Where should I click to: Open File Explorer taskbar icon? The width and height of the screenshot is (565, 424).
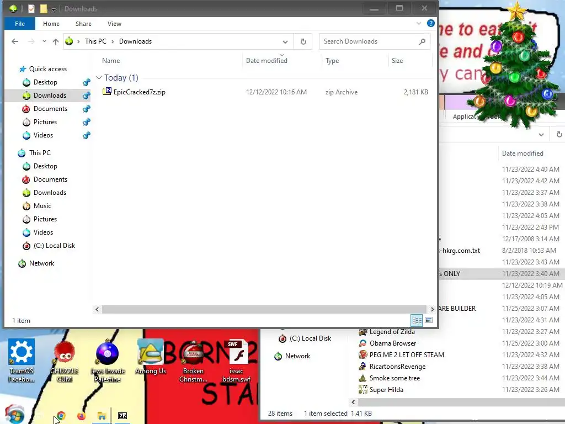(x=102, y=416)
